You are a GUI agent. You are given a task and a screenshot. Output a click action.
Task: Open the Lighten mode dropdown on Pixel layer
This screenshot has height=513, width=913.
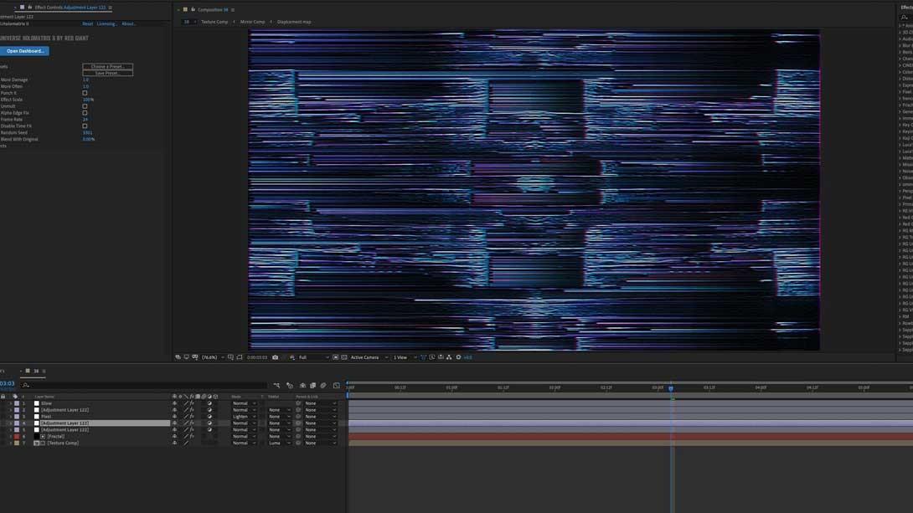[x=244, y=417]
